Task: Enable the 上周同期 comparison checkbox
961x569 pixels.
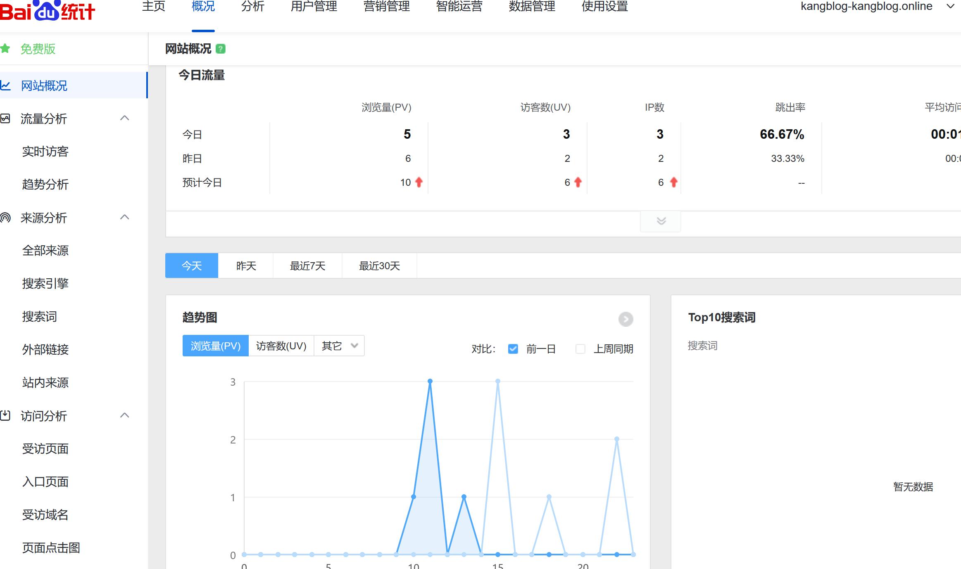Action: (580, 349)
